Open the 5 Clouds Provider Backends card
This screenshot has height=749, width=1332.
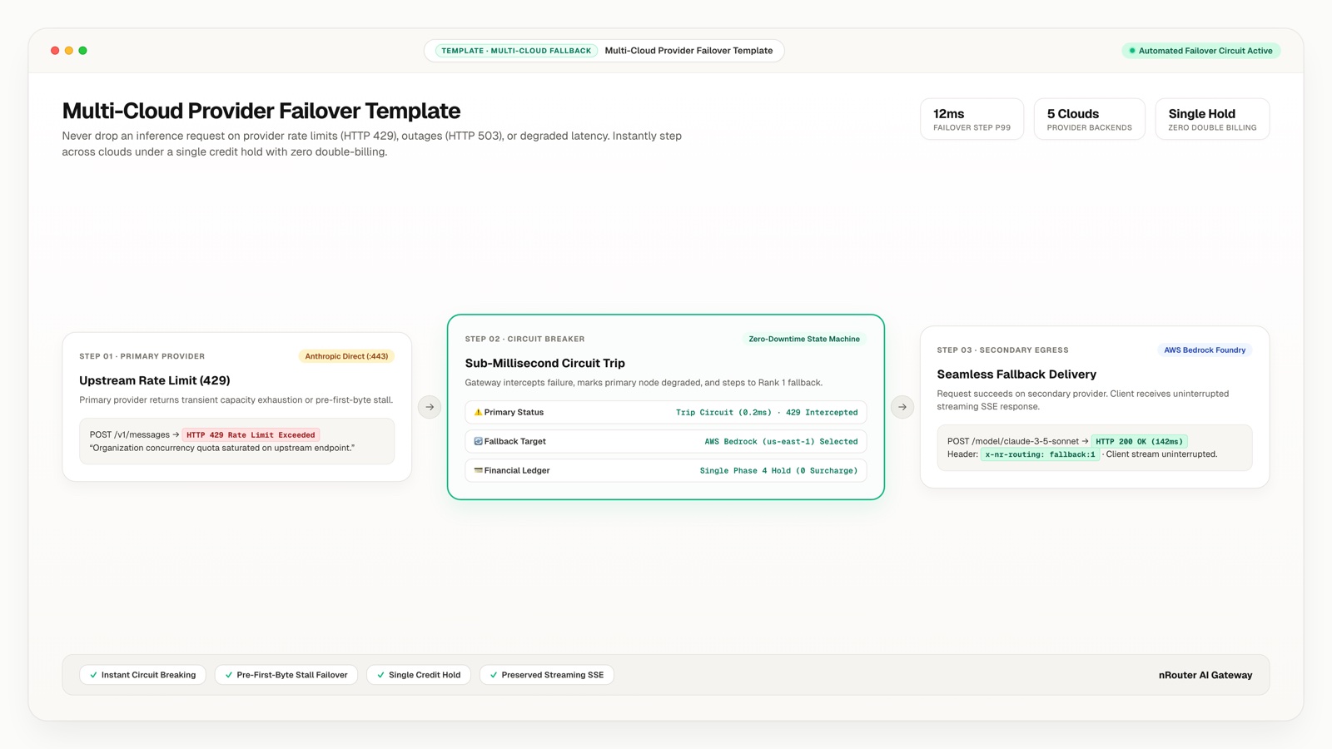coord(1089,119)
